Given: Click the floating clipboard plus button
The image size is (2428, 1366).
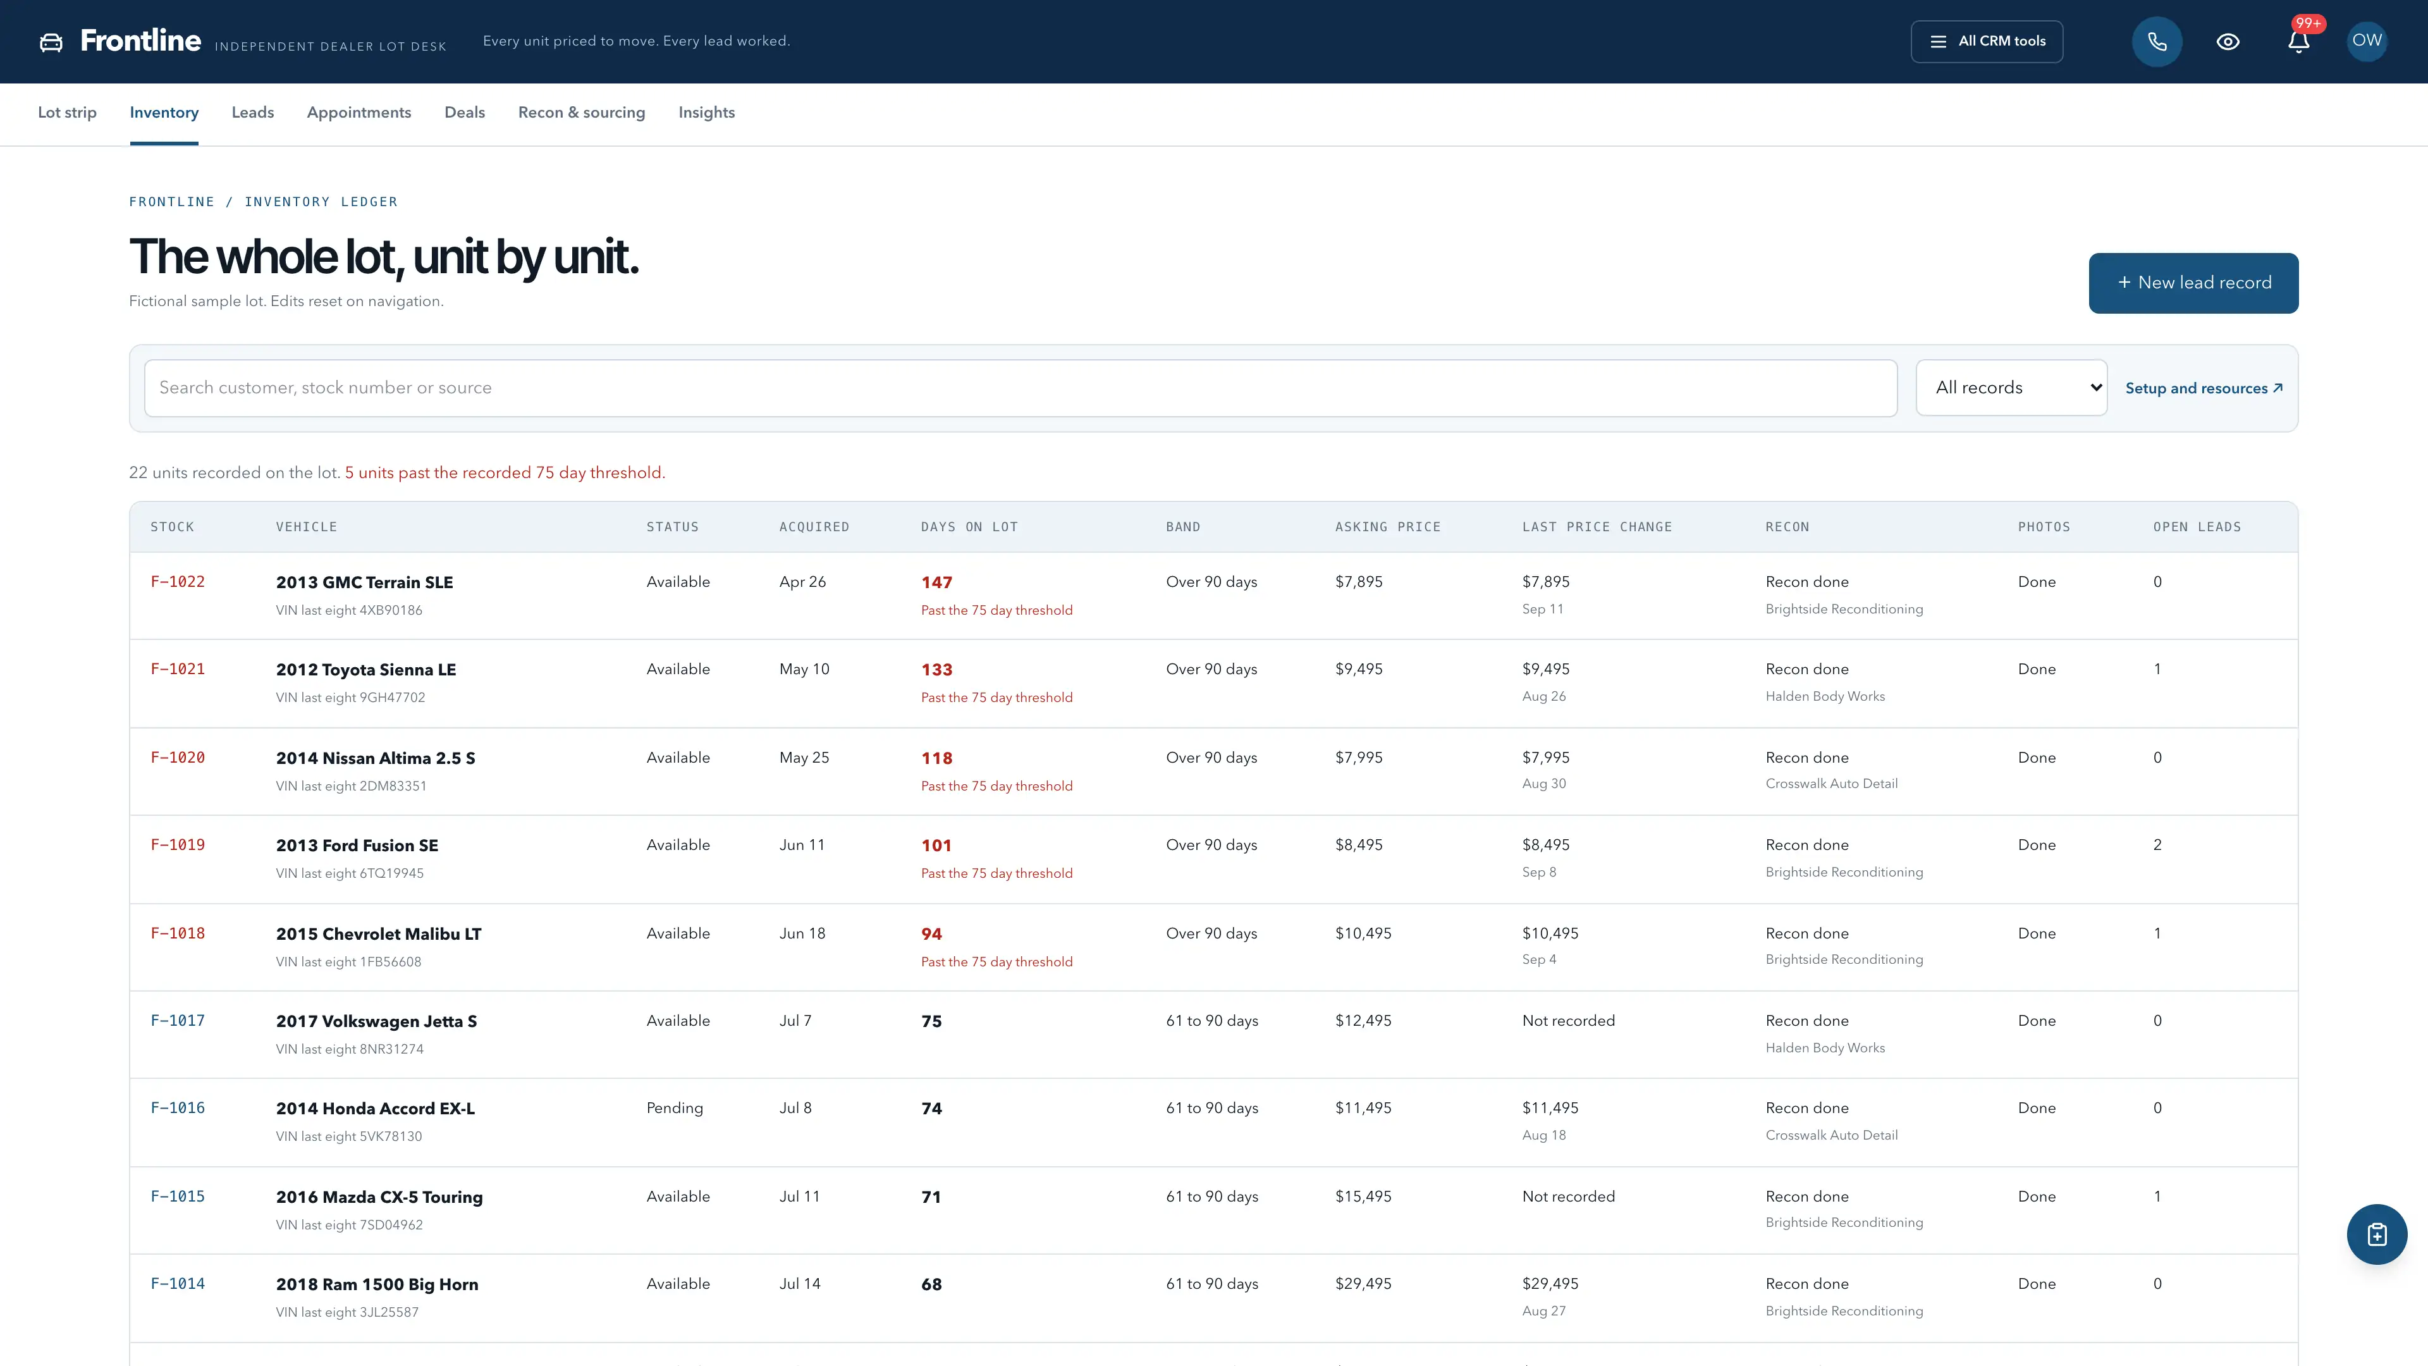Looking at the screenshot, I should 2376,1234.
